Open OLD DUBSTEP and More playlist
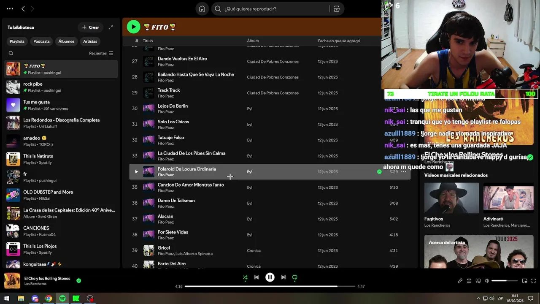 click(61, 195)
